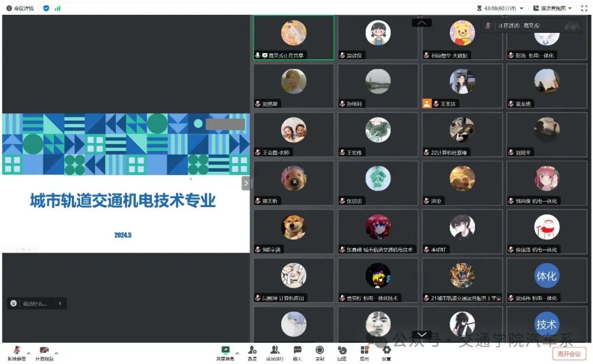The width and height of the screenshot is (593, 364).
Task: Open the Invite participants icon
Action: 252,350
